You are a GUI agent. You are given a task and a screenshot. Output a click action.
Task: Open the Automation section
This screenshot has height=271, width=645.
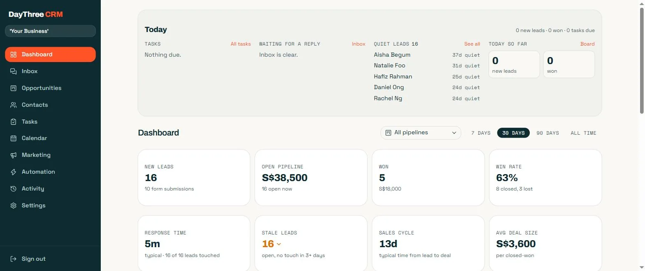tap(50, 172)
